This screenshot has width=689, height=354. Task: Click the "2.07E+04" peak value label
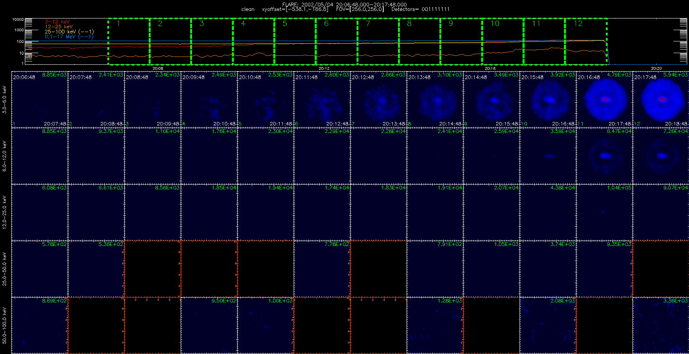click(x=506, y=188)
